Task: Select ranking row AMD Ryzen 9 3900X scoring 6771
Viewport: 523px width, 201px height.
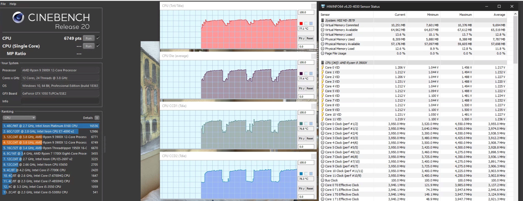Action: pyautogui.click(x=51, y=137)
